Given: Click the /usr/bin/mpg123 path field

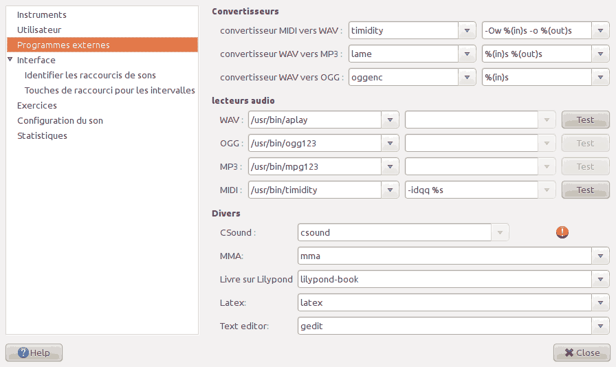Looking at the screenshot, I should coord(315,166).
